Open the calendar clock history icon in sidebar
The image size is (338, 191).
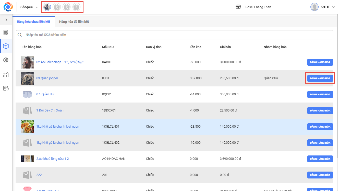[6, 88]
